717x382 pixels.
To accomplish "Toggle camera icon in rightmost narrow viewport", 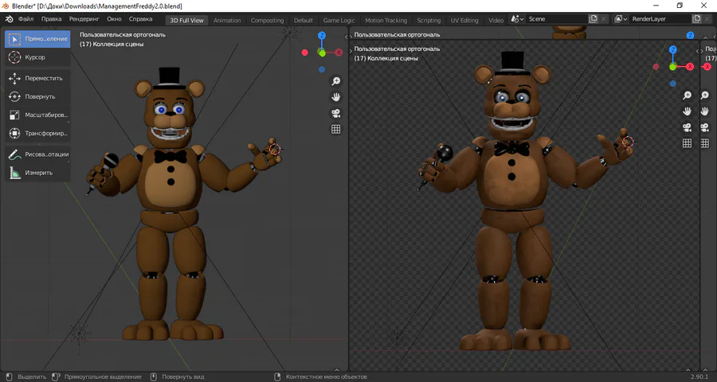I will tap(705, 127).
